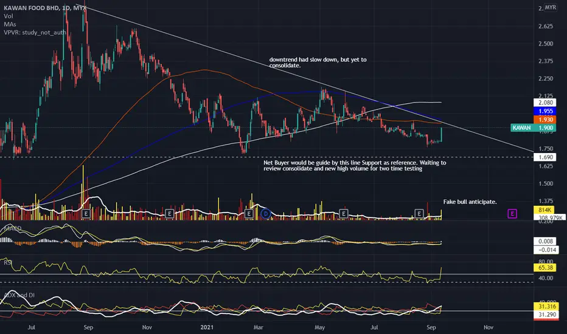Click the 1.500 price axis label

click(x=546, y=183)
